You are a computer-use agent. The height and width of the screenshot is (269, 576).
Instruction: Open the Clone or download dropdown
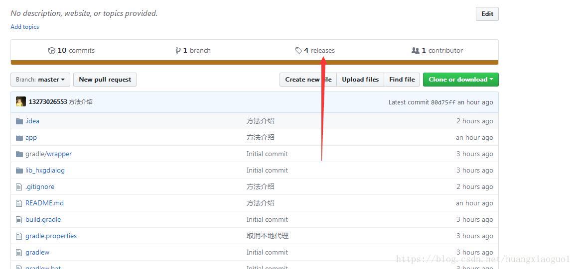[461, 80]
